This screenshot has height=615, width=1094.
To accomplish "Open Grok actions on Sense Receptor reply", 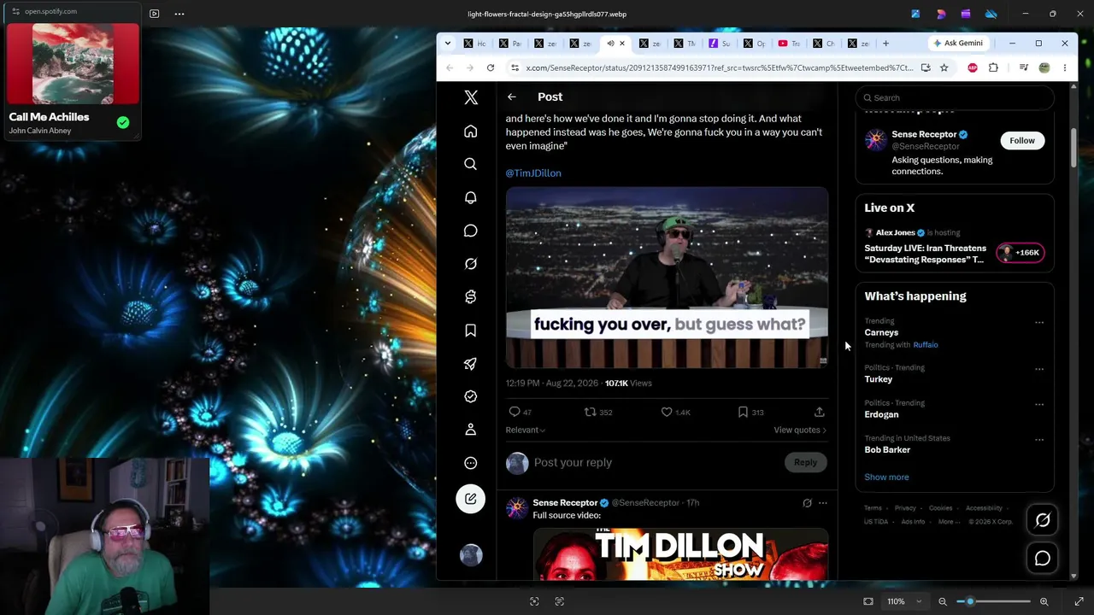I will (807, 503).
